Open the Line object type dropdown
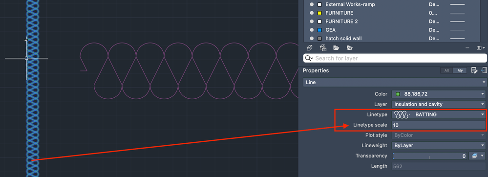Screen dimensions: 488x177 pos(395,83)
